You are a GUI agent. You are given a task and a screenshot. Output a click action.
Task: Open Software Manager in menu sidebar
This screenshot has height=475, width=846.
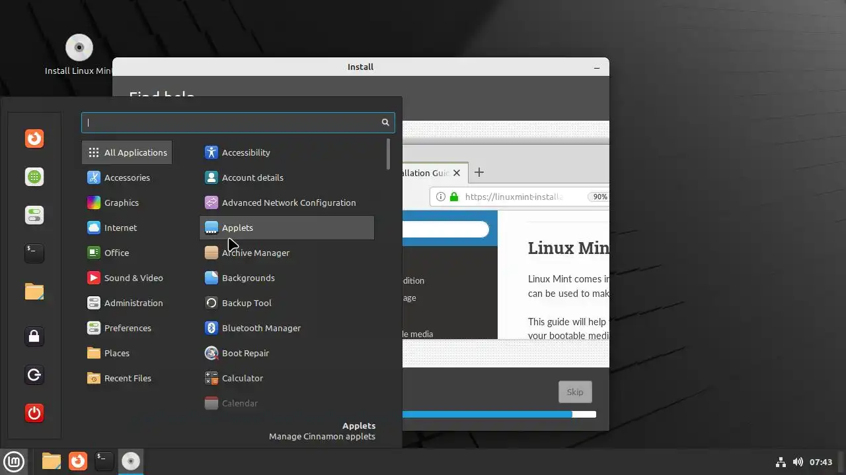pos(34,177)
